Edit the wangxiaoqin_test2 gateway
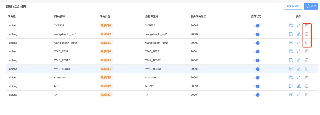This screenshot has height=115, width=320. coord(299,43)
